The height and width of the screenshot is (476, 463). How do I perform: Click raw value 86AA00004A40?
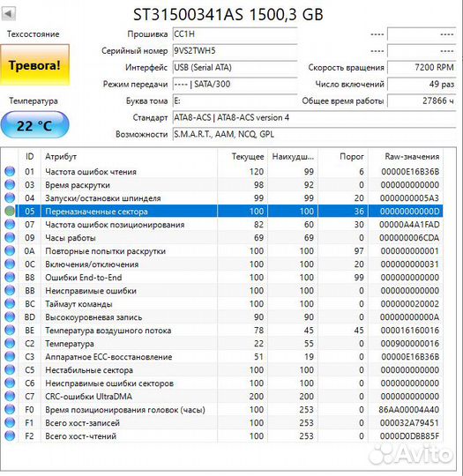[409, 410]
